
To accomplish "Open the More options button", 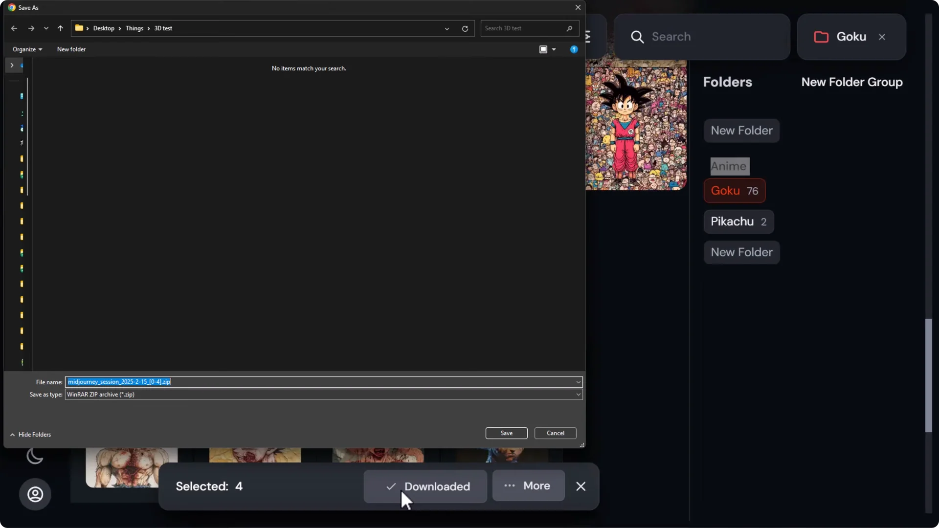I will click(x=528, y=486).
